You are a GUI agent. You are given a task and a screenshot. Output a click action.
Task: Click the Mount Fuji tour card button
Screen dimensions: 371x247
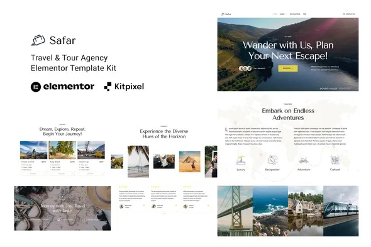pyautogui.click(x=91, y=174)
